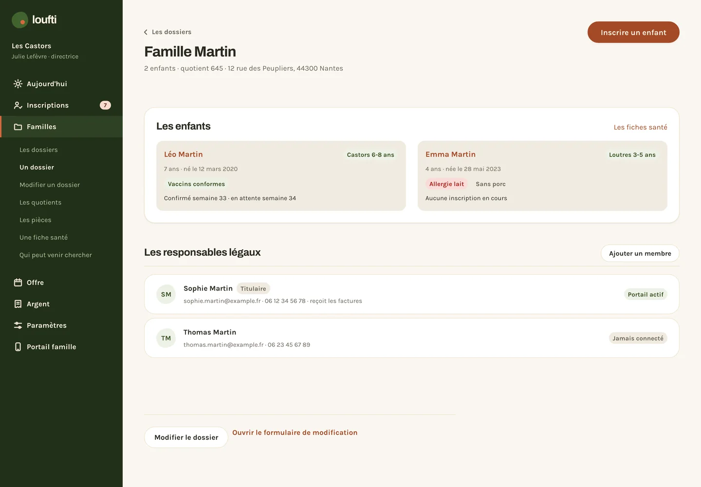Open Aujourd'hui in the sidebar
The width and height of the screenshot is (701, 487).
61,84
